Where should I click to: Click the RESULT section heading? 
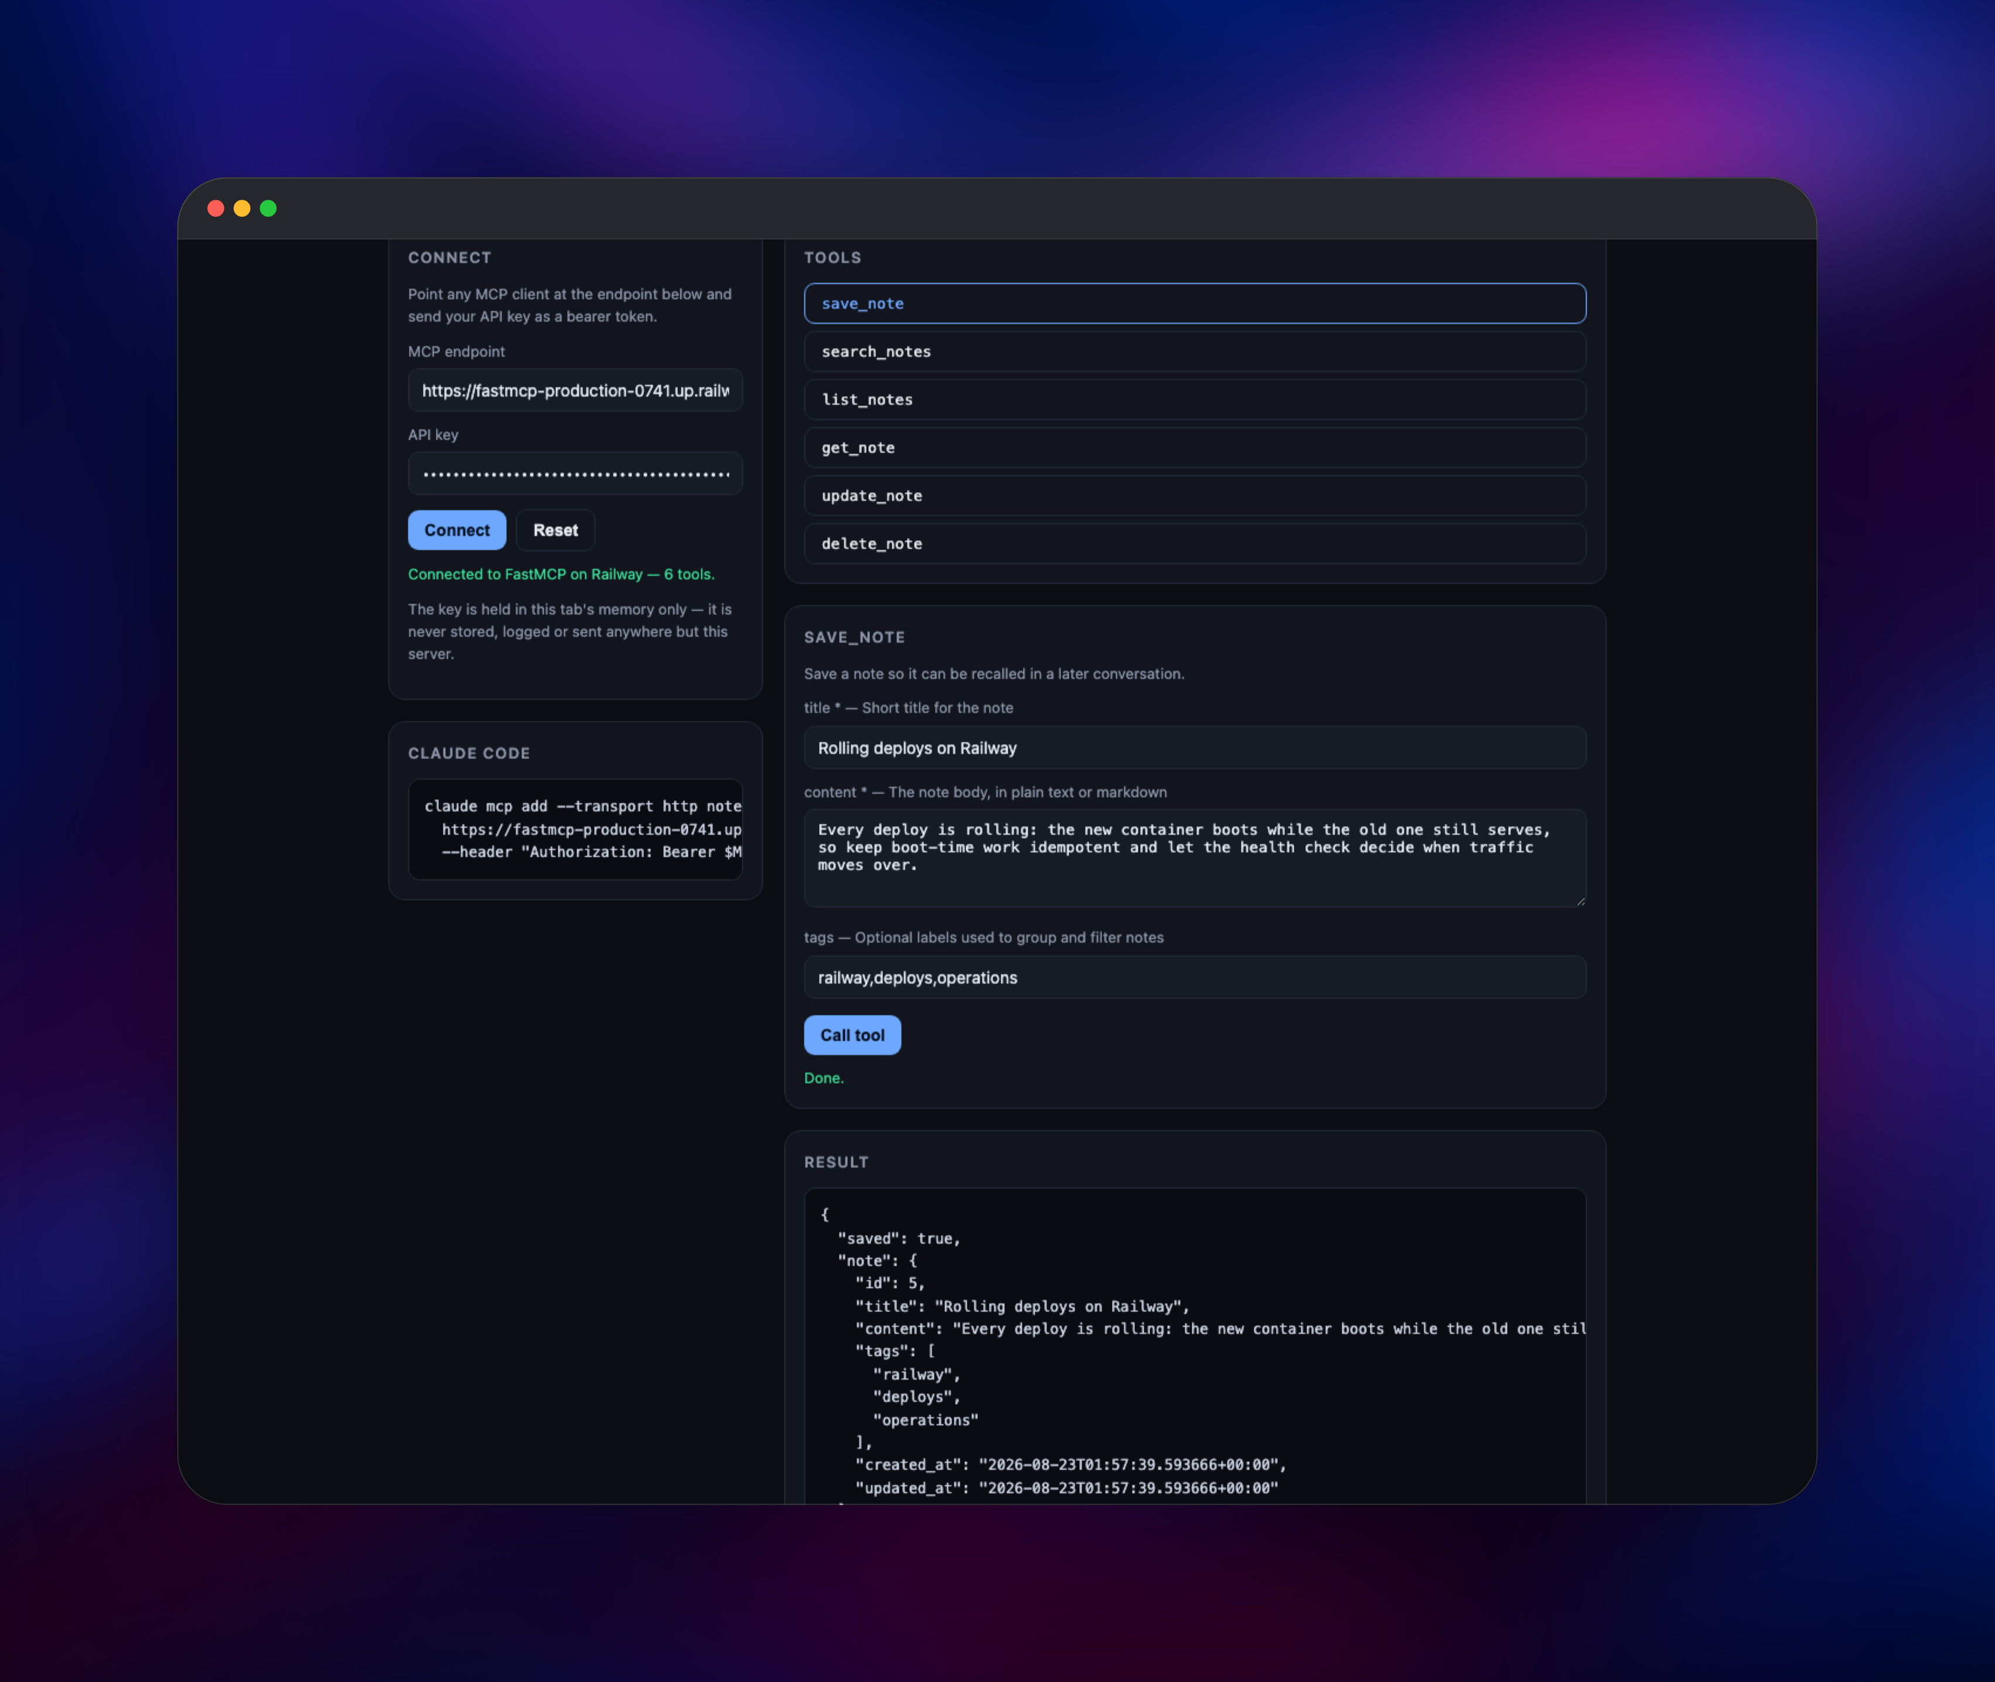[836, 1162]
